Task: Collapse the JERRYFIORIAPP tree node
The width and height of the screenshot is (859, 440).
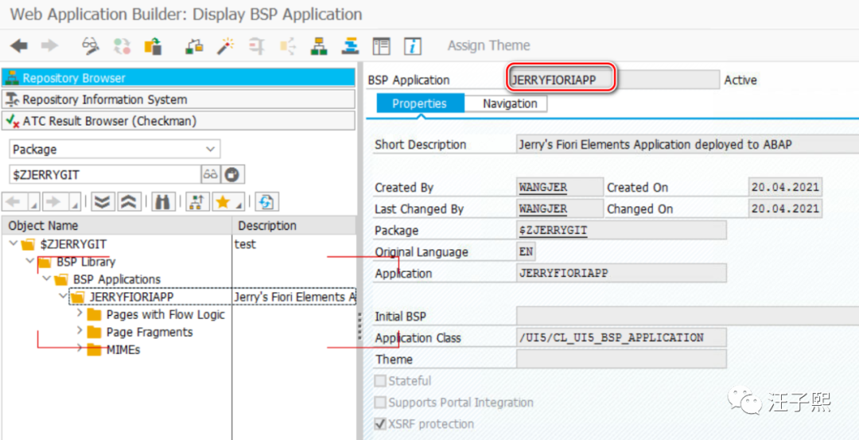Action: tap(63, 297)
